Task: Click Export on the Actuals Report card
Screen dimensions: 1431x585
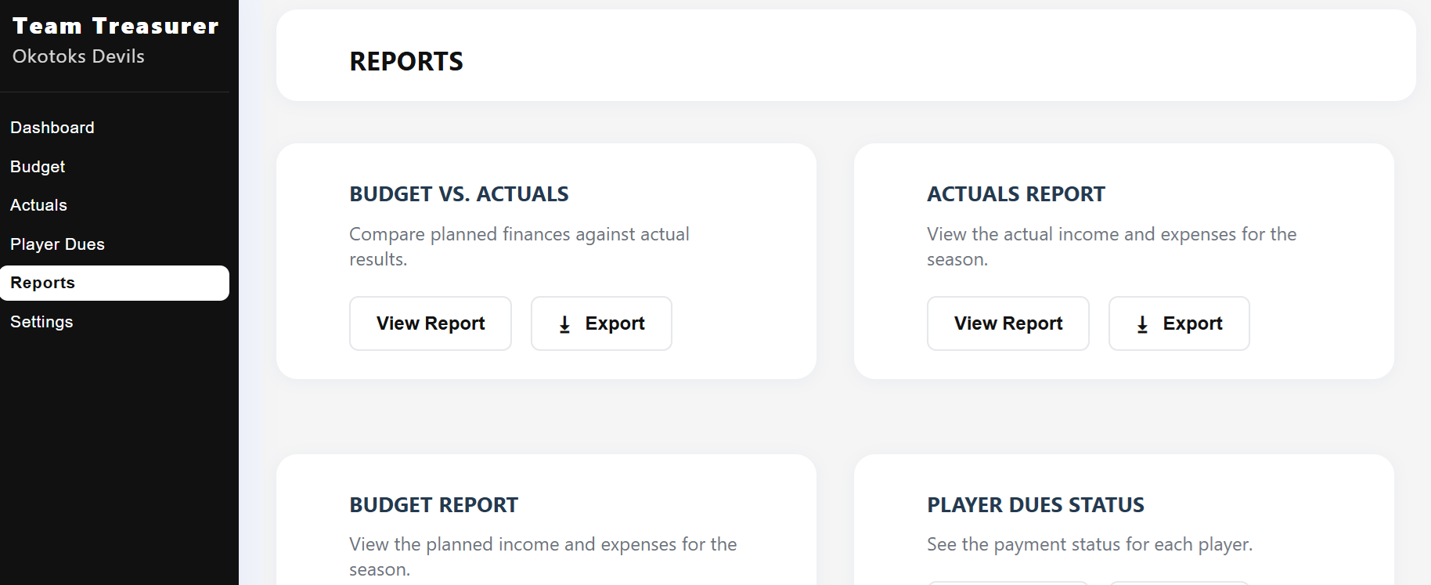Action: pos(1179,323)
